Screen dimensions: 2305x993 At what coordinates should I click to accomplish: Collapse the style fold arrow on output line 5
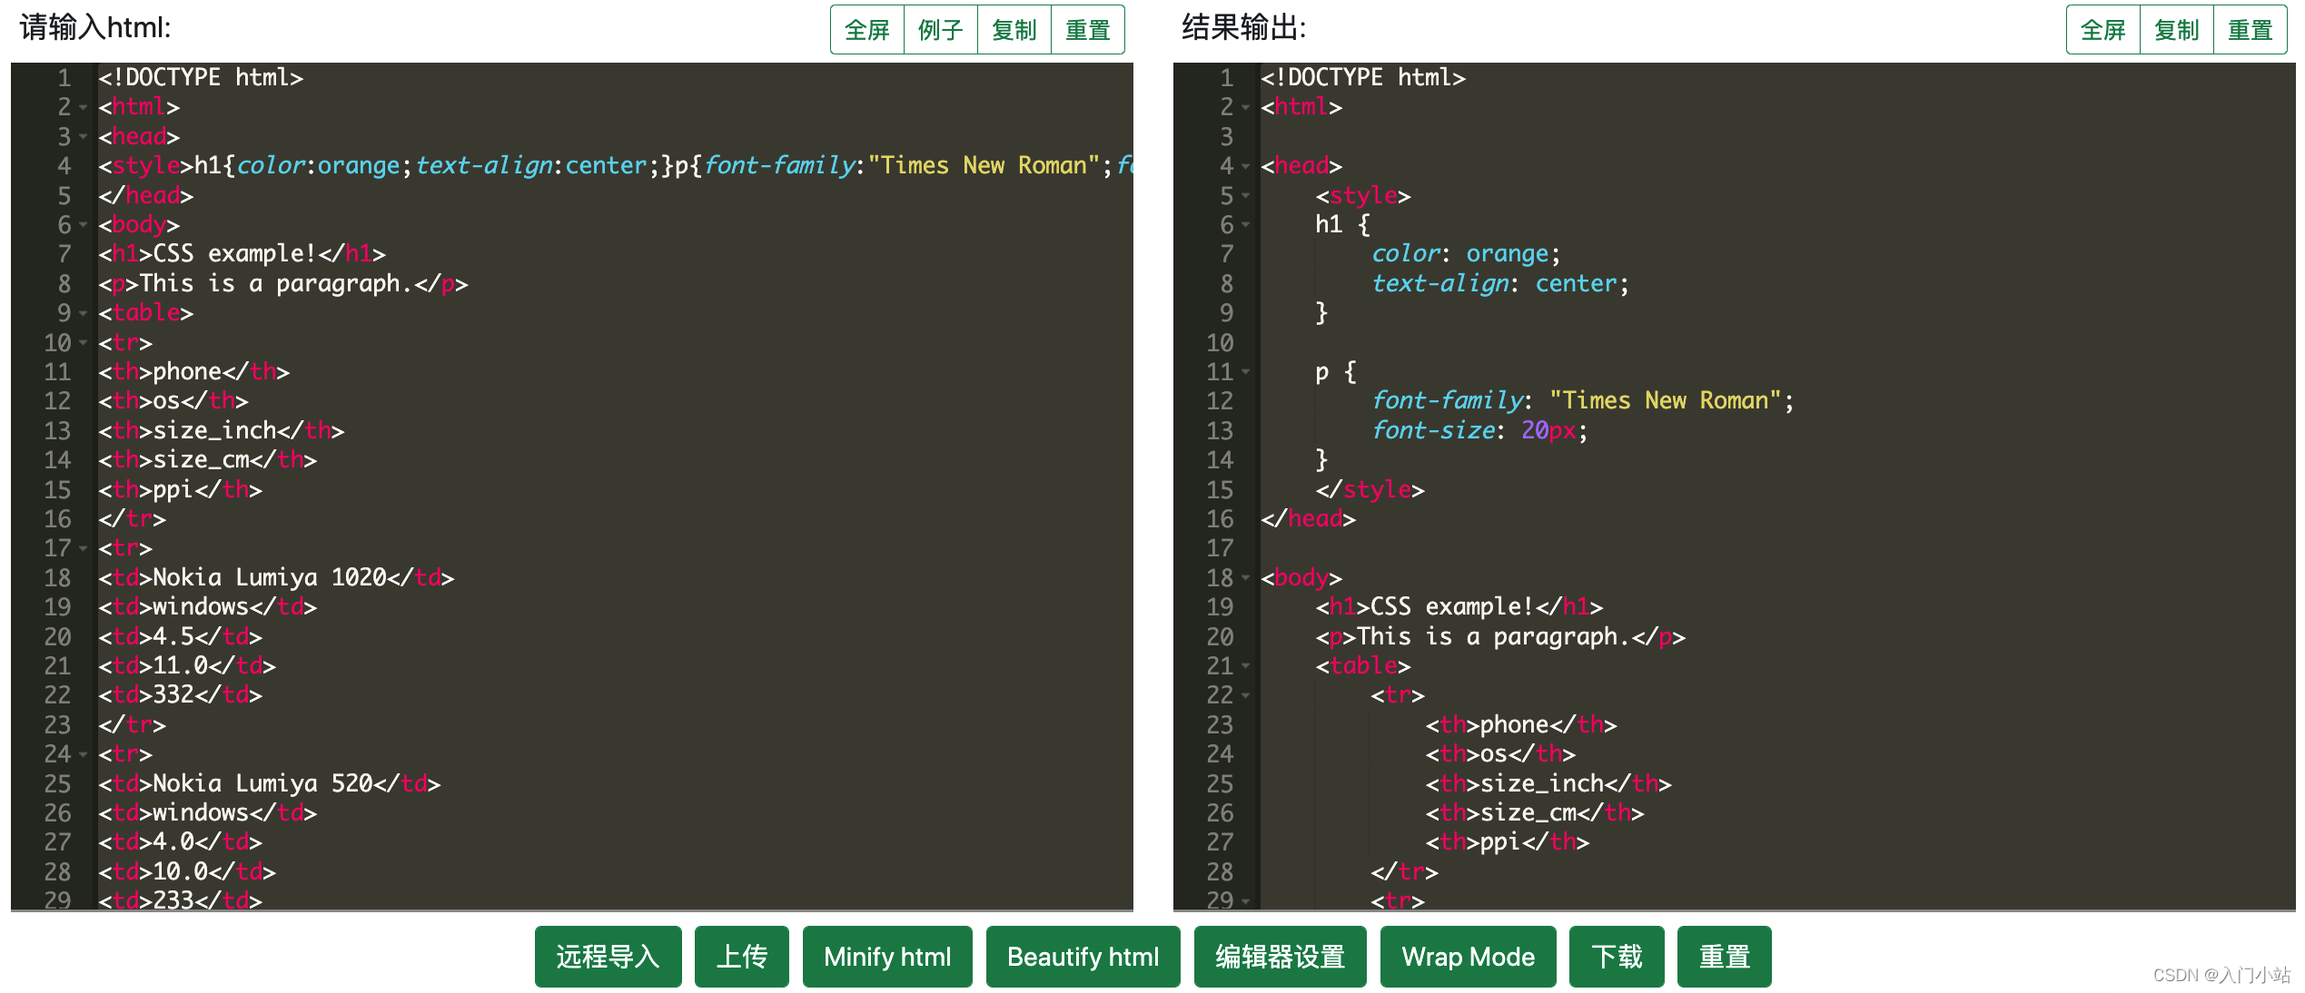(1246, 195)
